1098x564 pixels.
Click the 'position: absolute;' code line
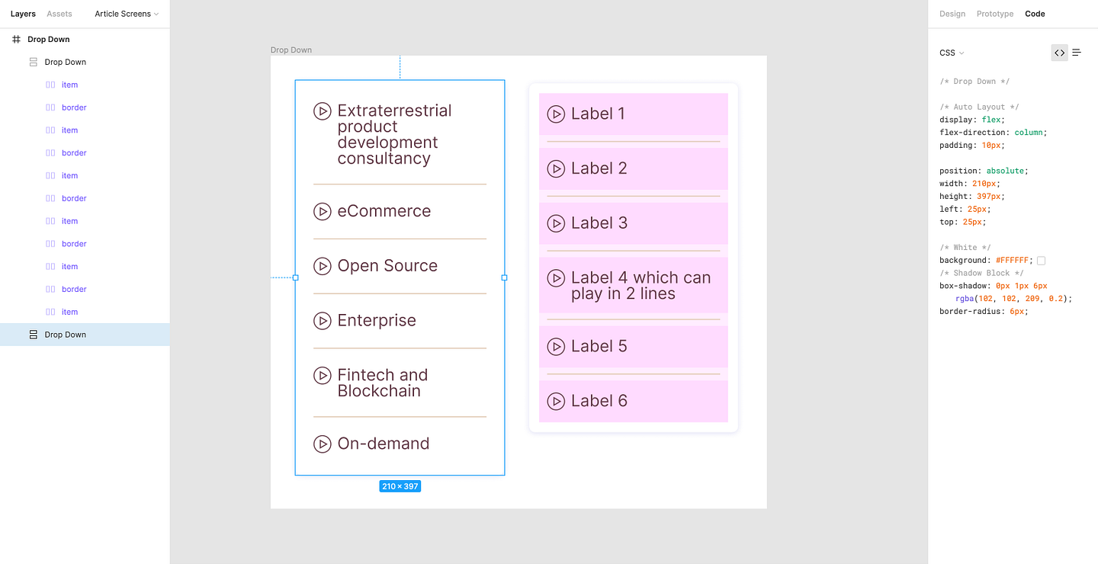pos(984,171)
